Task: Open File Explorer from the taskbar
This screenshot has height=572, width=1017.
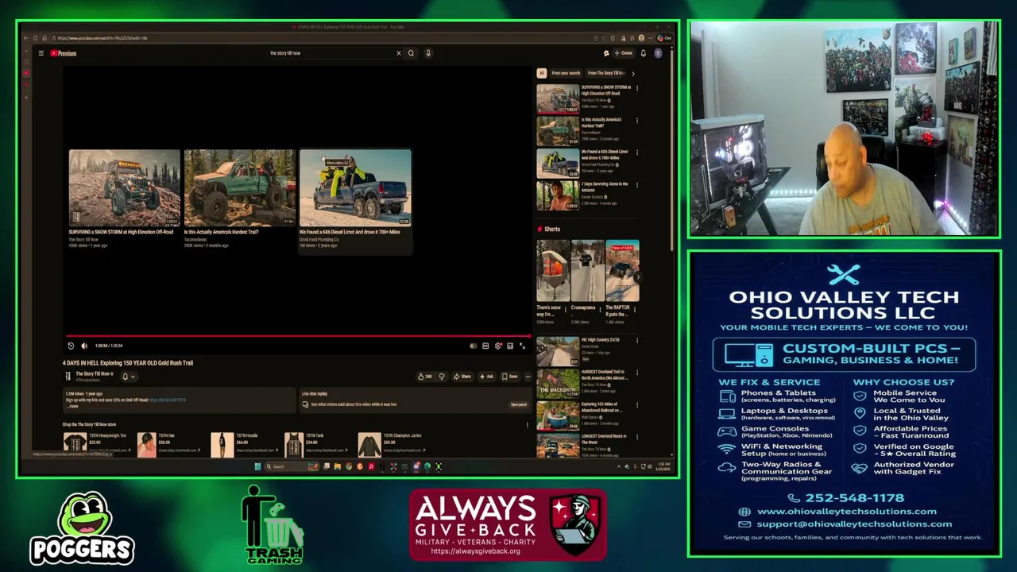Action: (x=337, y=466)
